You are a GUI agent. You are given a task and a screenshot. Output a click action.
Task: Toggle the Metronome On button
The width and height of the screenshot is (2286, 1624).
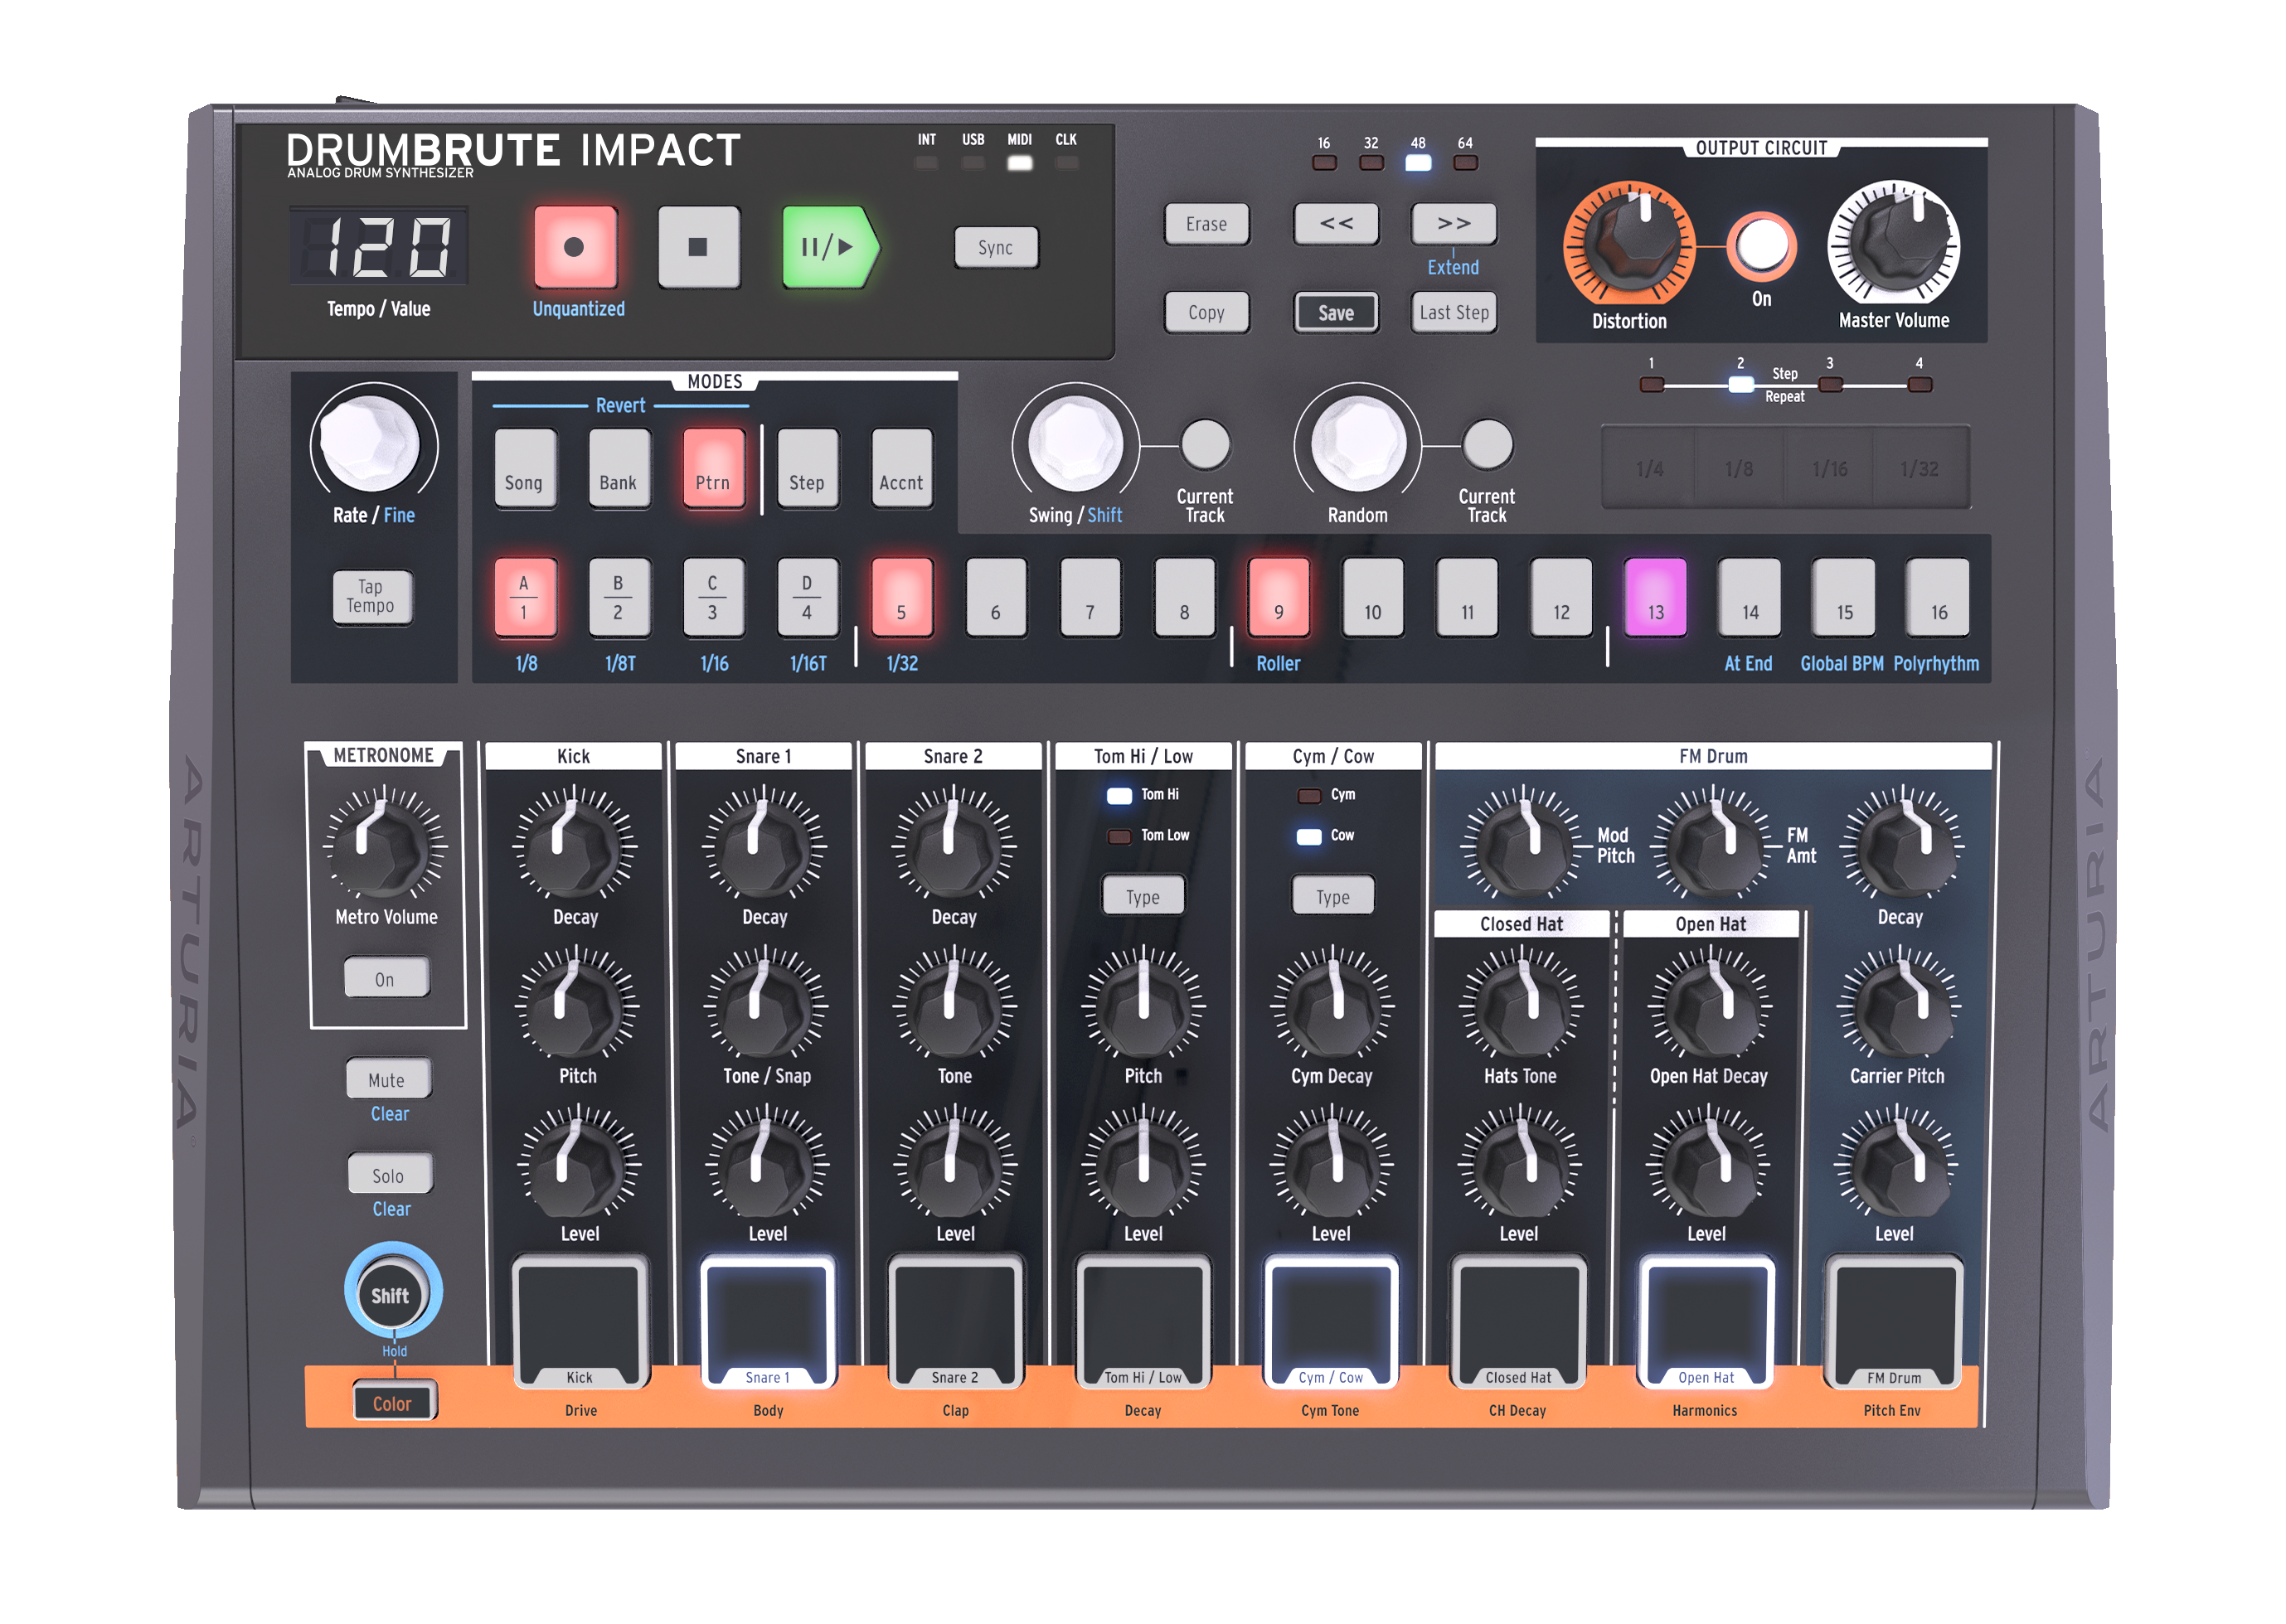tap(386, 978)
